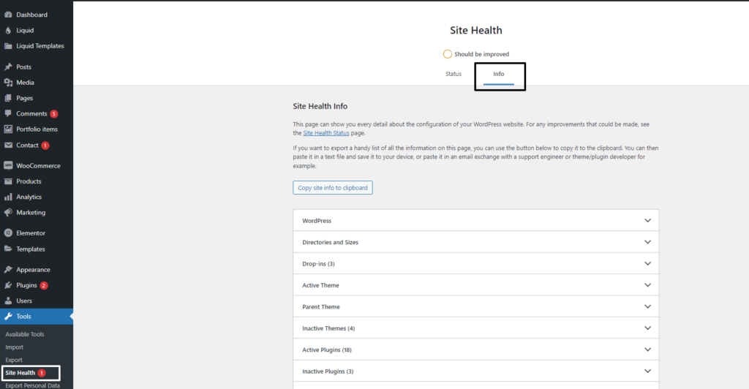Go to WooCommerce menu label
Image resolution: width=749 pixels, height=389 pixels.
[38, 166]
